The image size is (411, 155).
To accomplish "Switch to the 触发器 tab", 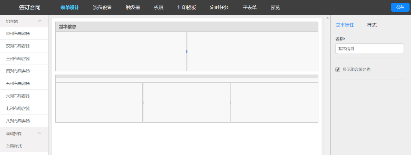I will pos(133,8).
